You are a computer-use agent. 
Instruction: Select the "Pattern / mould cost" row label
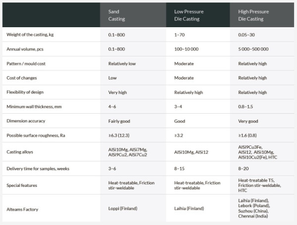pos(29,63)
